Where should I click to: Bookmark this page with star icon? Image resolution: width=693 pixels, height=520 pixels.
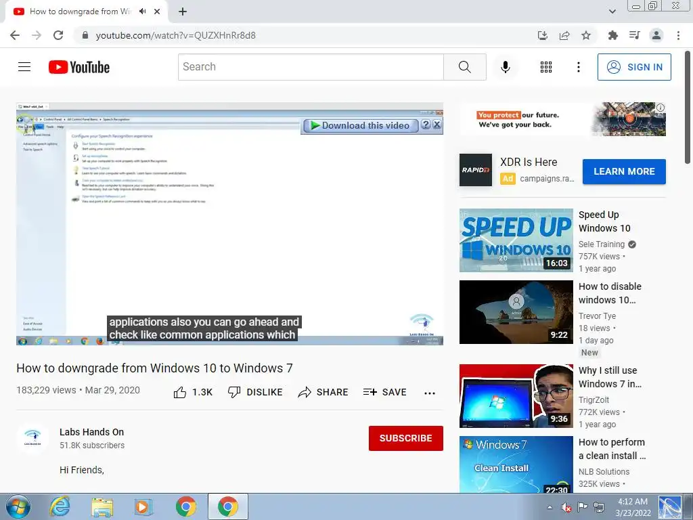(586, 35)
